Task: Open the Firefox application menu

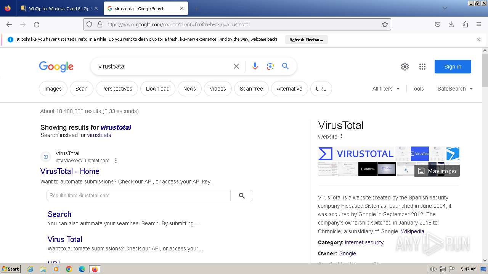Action: click(x=479, y=24)
